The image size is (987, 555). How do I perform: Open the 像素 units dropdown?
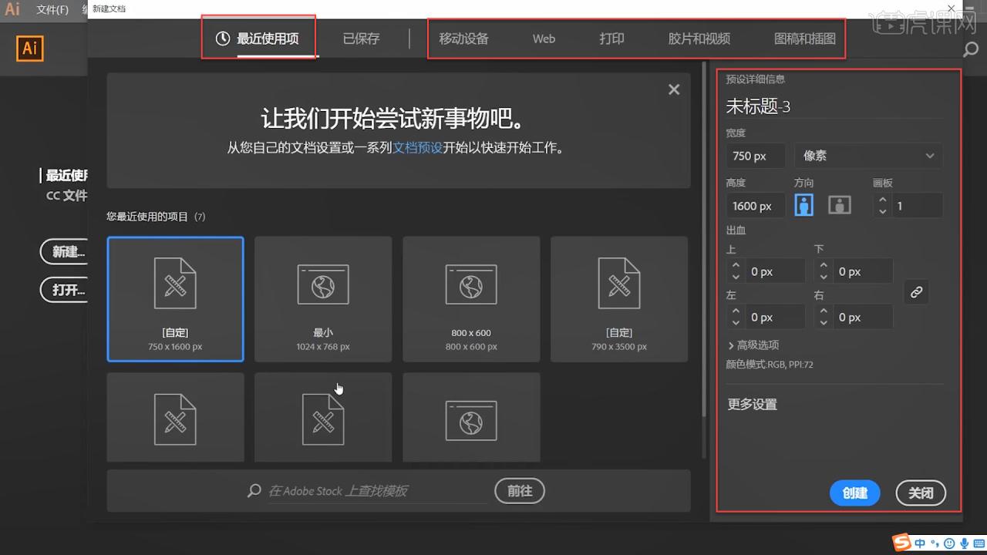(868, 156)
